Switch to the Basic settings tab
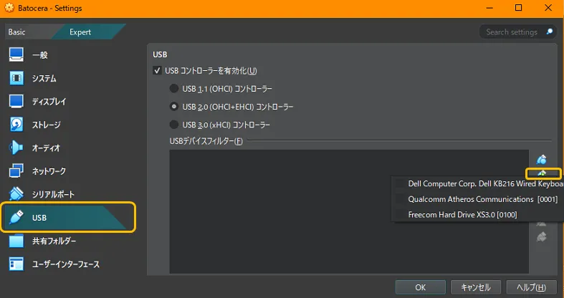The image size is (564, 298). [17, 32]
